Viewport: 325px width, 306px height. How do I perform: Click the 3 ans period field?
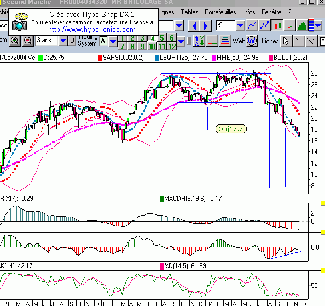[x=47, y=40]
